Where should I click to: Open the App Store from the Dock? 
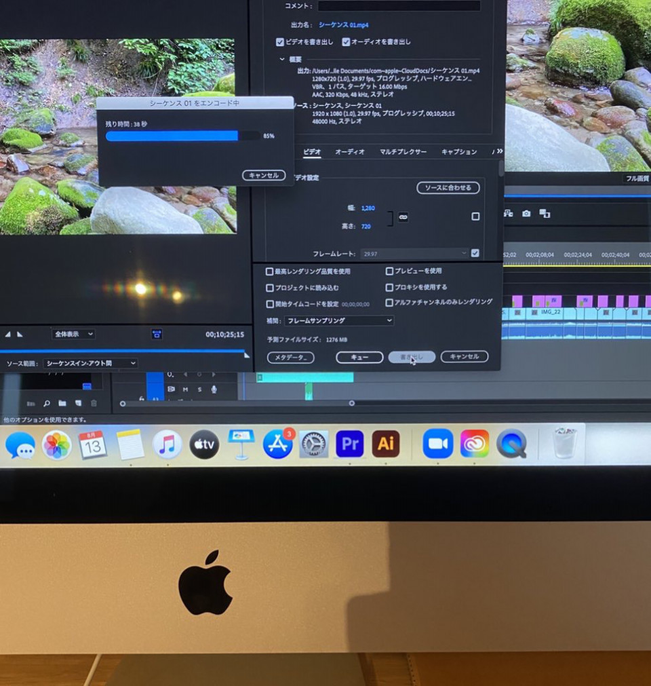click(x=278, y=444)
